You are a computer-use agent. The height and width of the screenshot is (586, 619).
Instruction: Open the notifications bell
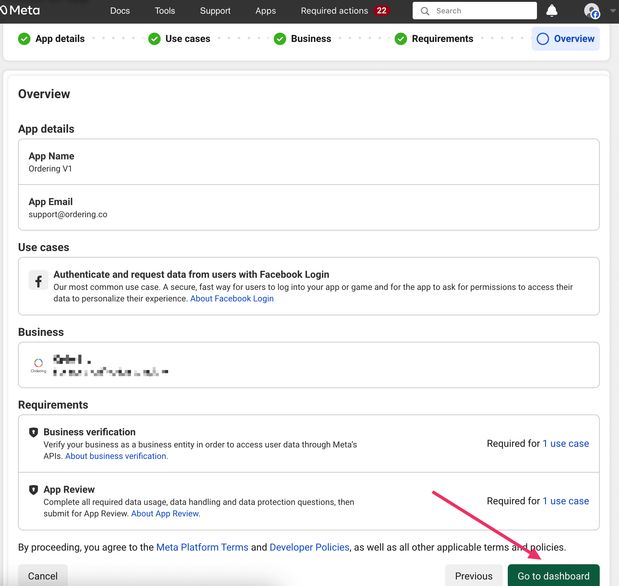point(552,11)
